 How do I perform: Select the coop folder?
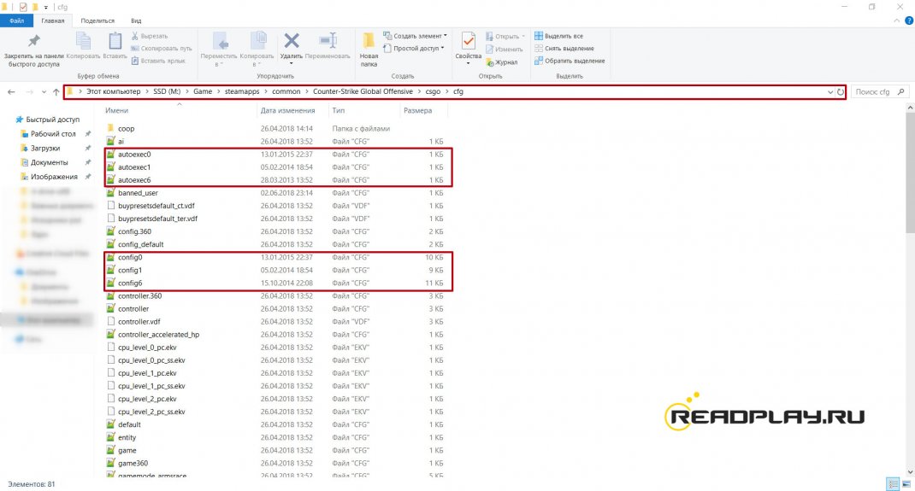126,129
